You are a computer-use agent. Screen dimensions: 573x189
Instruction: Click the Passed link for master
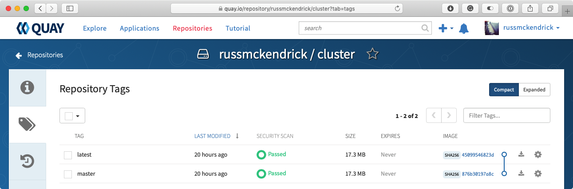pos(277,173)
